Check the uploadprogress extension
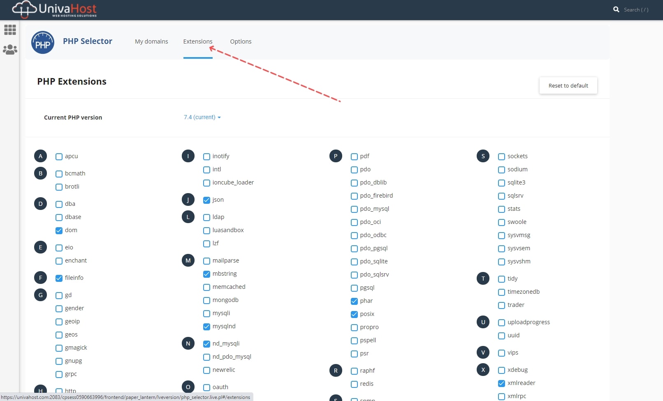 coord(501,323)
